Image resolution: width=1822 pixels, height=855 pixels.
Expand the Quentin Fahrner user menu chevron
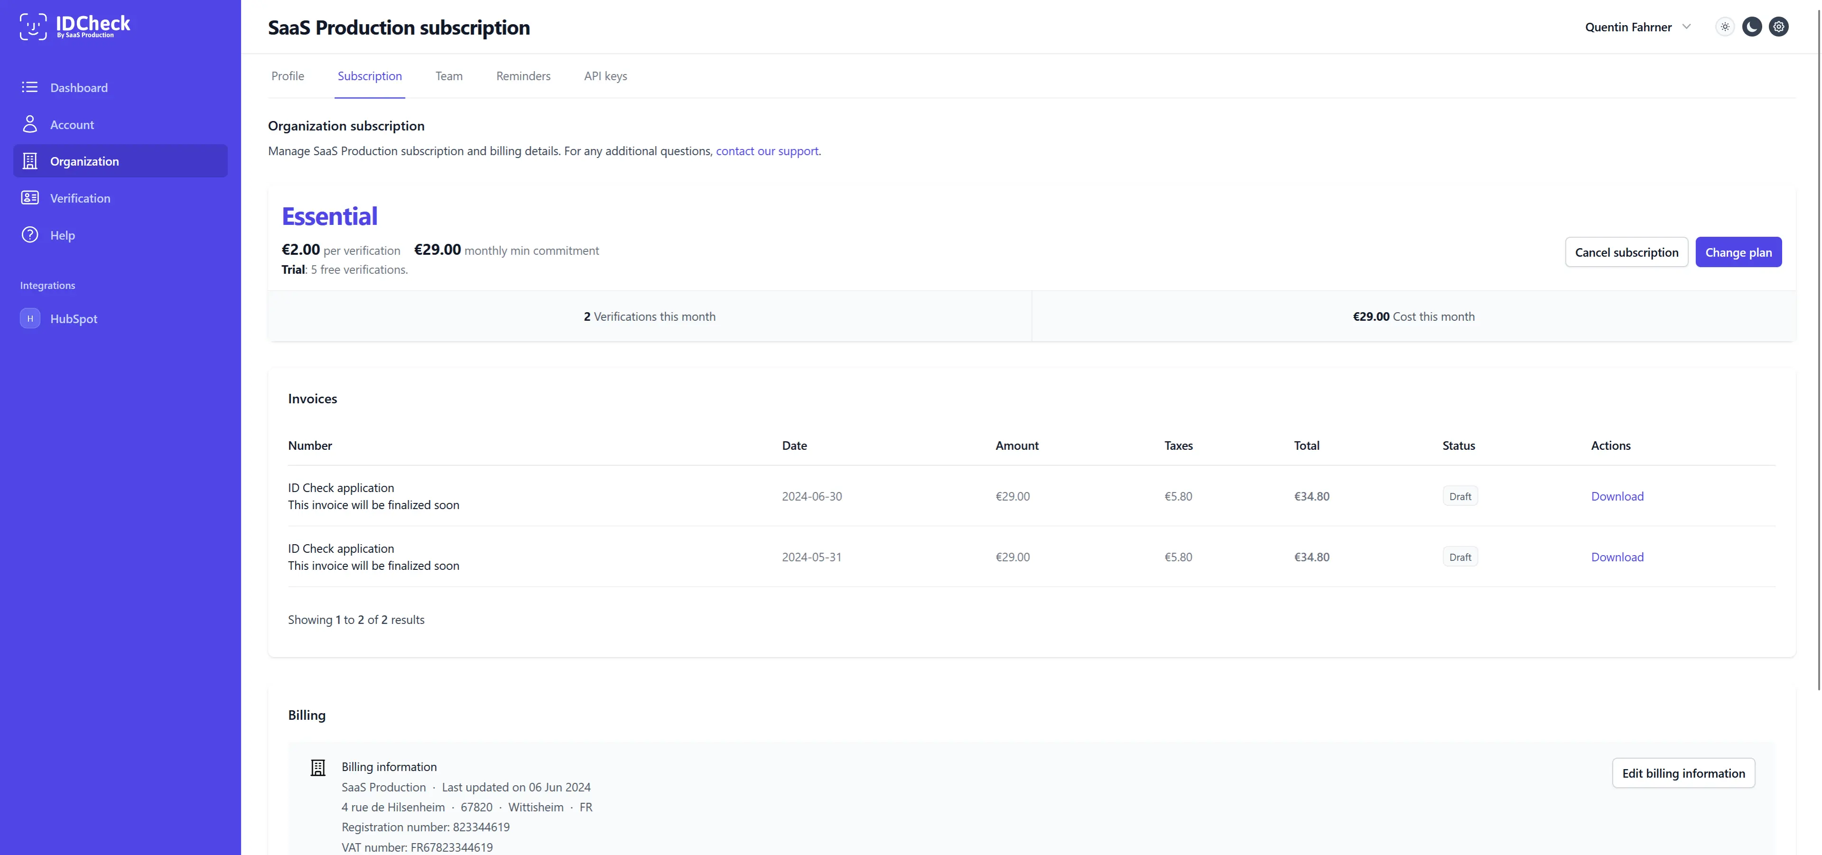tap(1686, 27)
